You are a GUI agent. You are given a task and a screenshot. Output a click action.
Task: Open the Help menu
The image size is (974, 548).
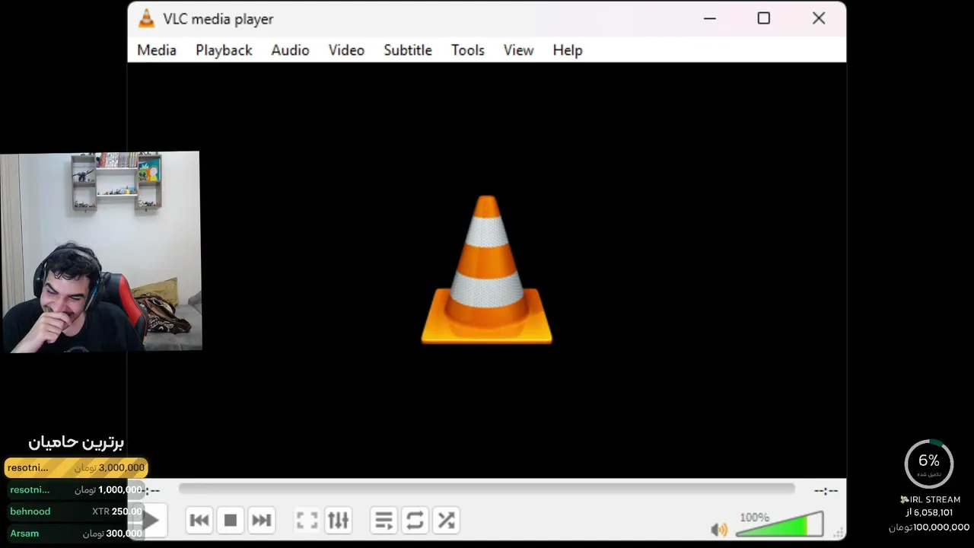coord(568,50)
